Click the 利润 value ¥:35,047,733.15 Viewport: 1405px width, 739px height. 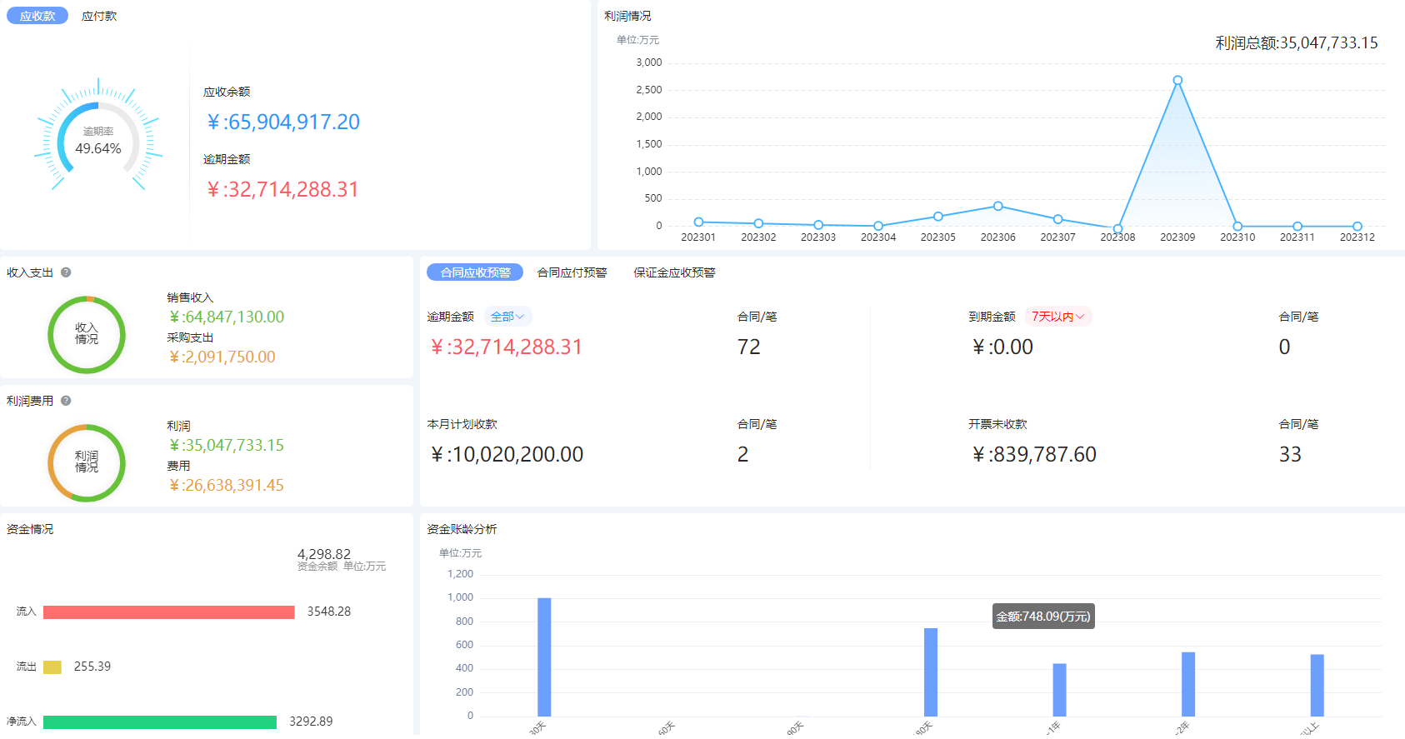click(x=226, y=446)
